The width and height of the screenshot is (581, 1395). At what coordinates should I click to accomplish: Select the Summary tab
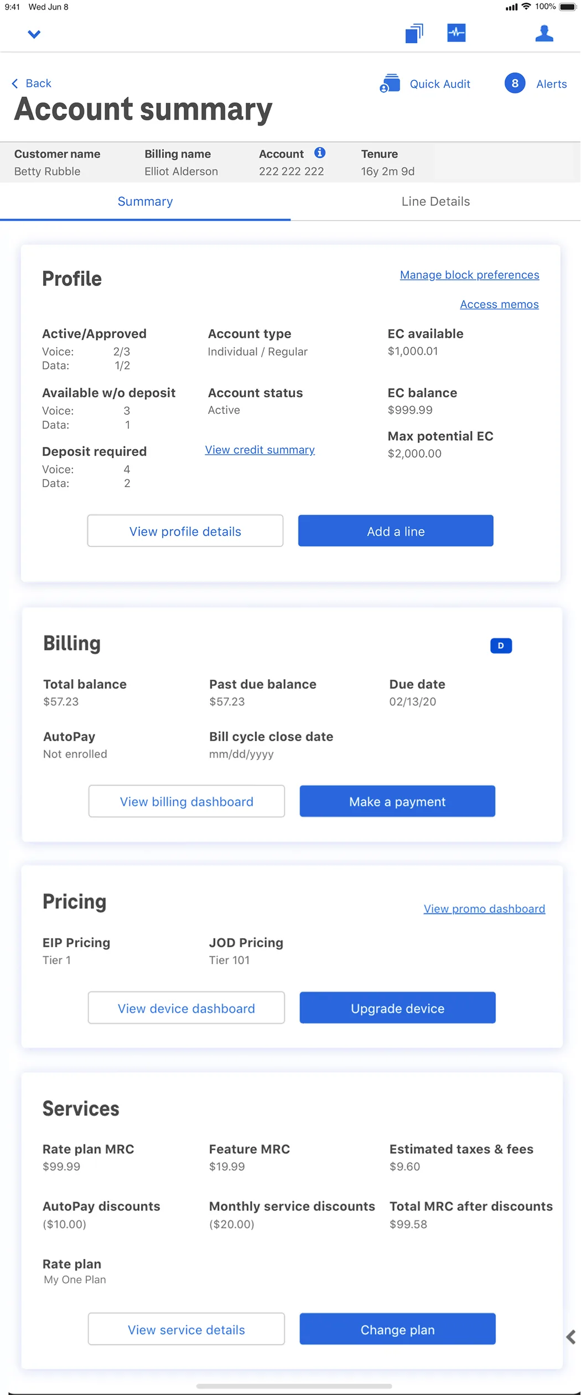[145, 201]
